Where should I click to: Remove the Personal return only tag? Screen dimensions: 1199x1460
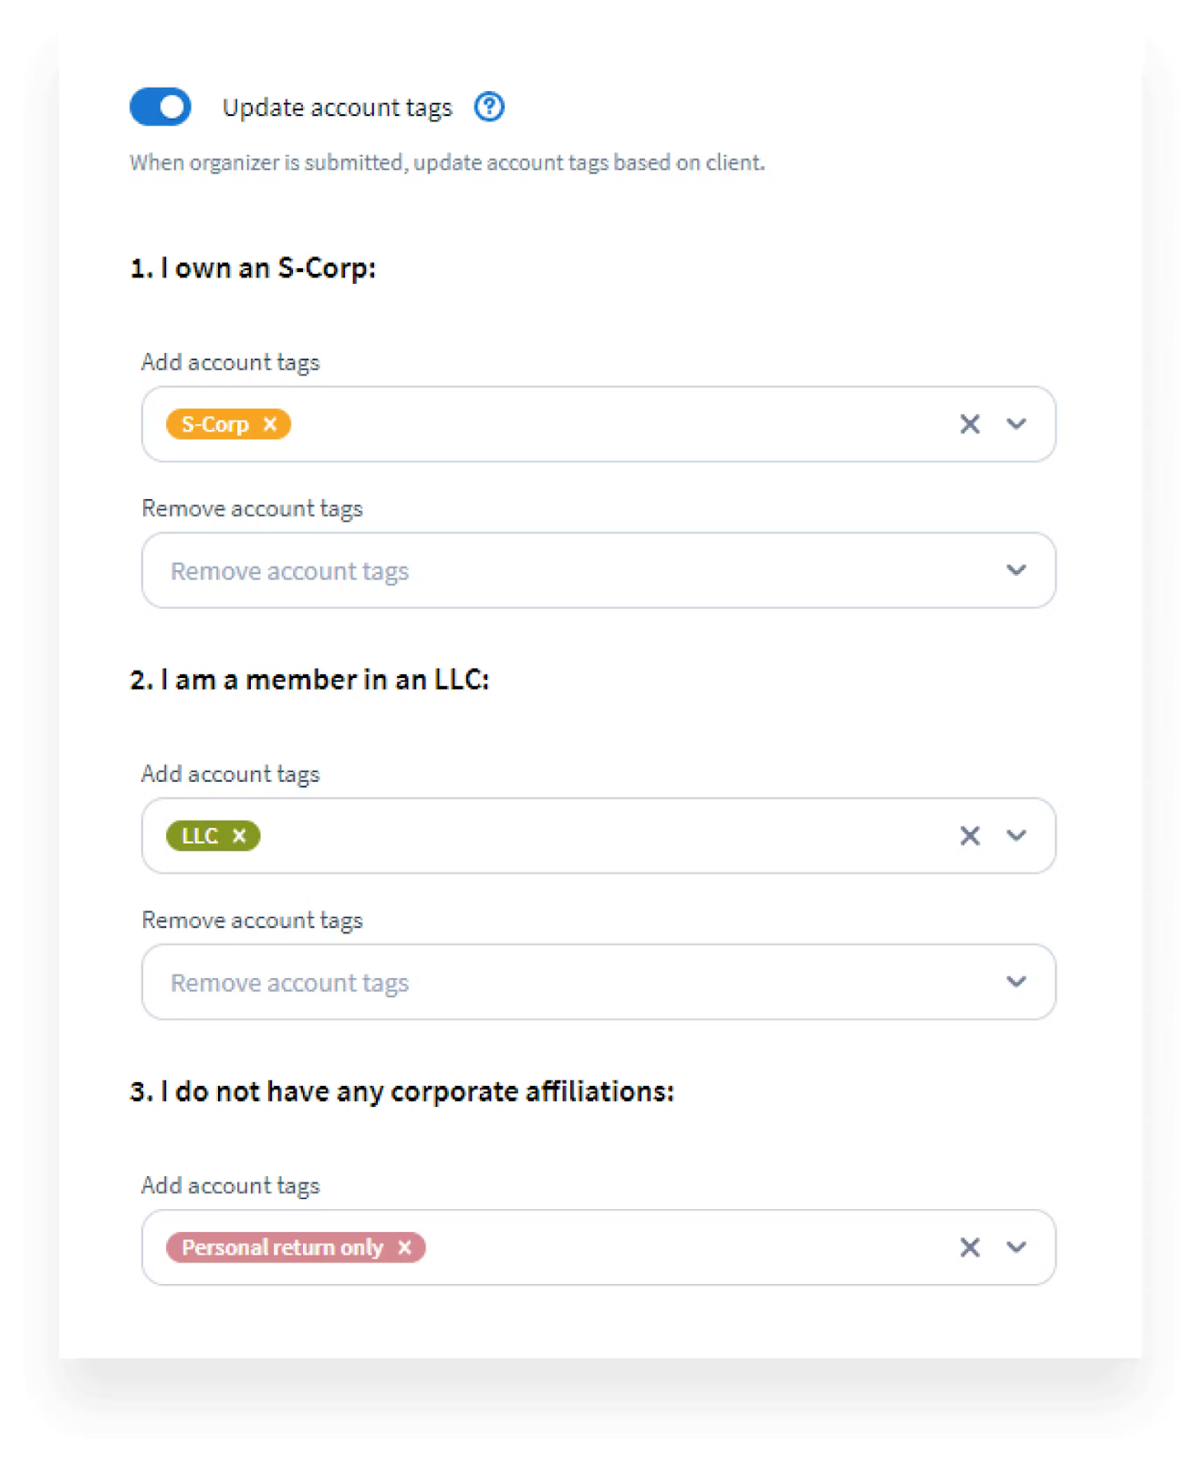[405, 1247]
